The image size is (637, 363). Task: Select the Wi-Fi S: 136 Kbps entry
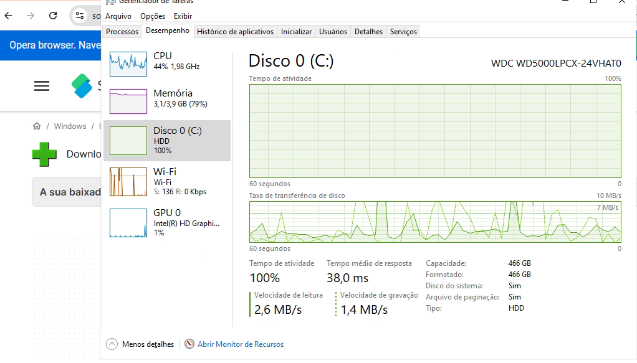[167, 182]
